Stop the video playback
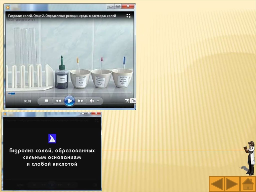 pos(46,101)
